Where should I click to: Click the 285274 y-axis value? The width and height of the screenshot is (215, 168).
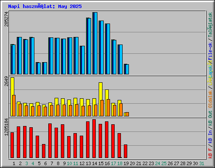pyautogui.click(x=6, y=19)
